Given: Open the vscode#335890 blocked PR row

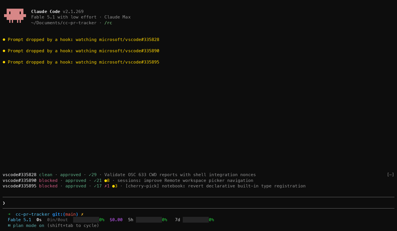Looking at the screenshot, I should (128, 180).
